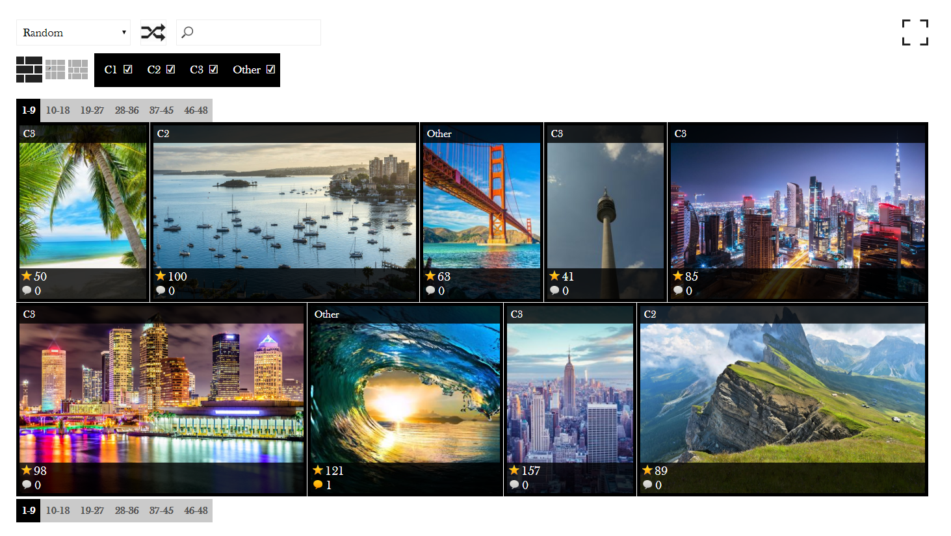Viewport: 951px width, 536px height.
Task: Choose the gray vertical-brick layout icon
Action: point(78,70)
